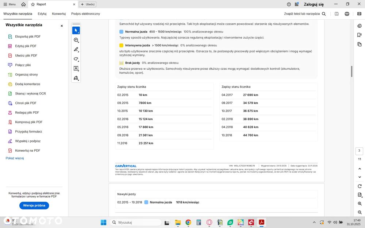Open page display settings icon

[x=360, y=195]
